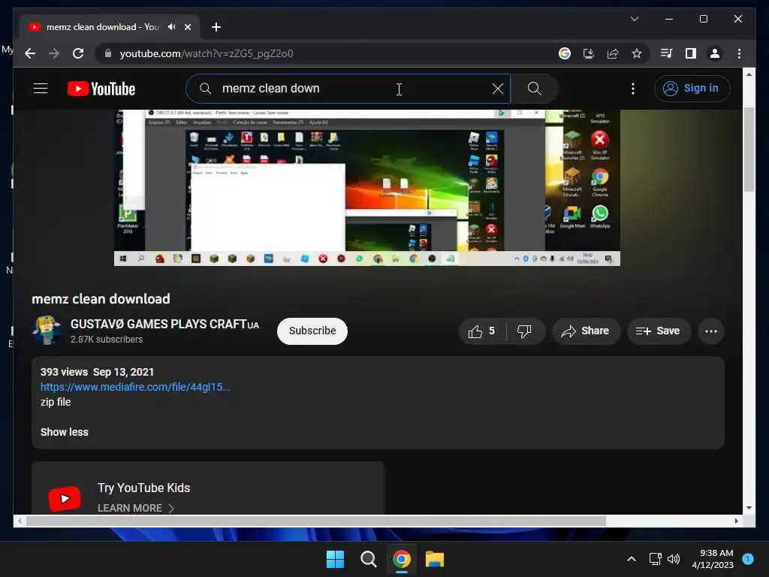Click the video title memz clean download
769x577 pixels.
click(101, 299)
